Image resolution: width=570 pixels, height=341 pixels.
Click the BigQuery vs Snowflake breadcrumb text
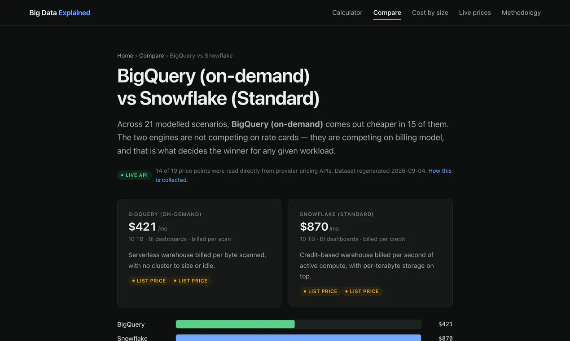tap(201, 56)
